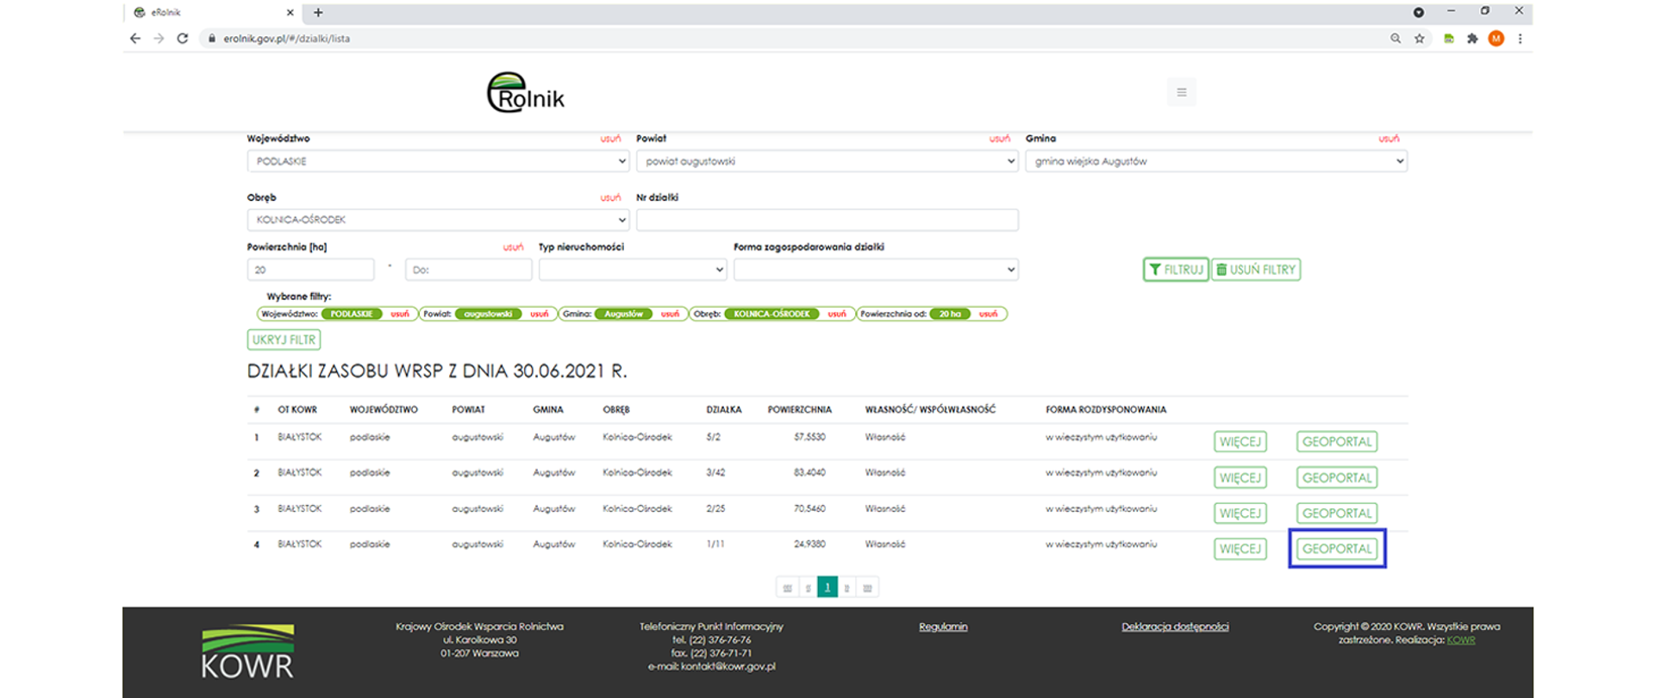Click the browser zoom magnifier icon
This screenshot has height=698, width=1655.
point(1396,39)
